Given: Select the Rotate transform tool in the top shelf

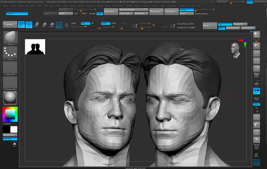Looking at the screenshot, I should (52, 25).
